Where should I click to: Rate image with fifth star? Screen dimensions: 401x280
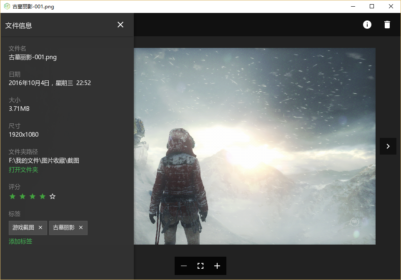pyautogui.click(x=53, y=196)
